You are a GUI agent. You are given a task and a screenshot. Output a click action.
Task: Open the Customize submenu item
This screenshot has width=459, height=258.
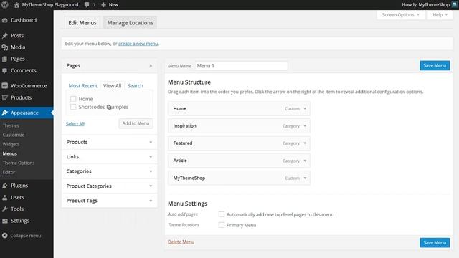click(x=14, y=135)
